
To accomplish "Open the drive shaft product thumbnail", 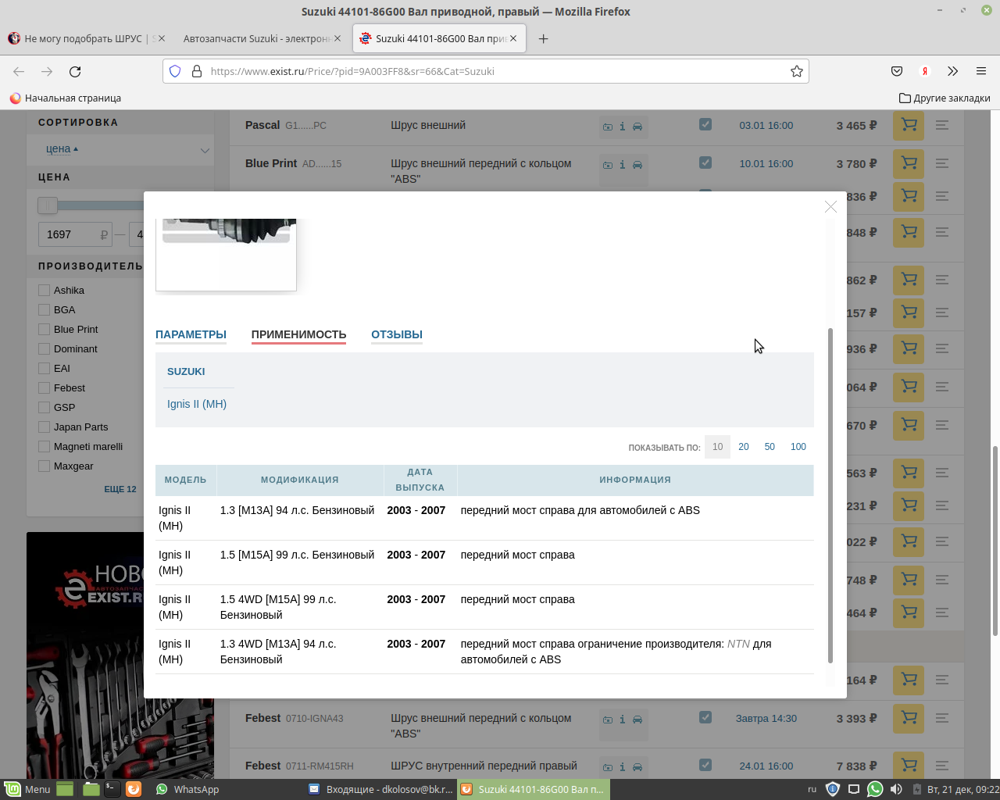I will tap(226, 254).
